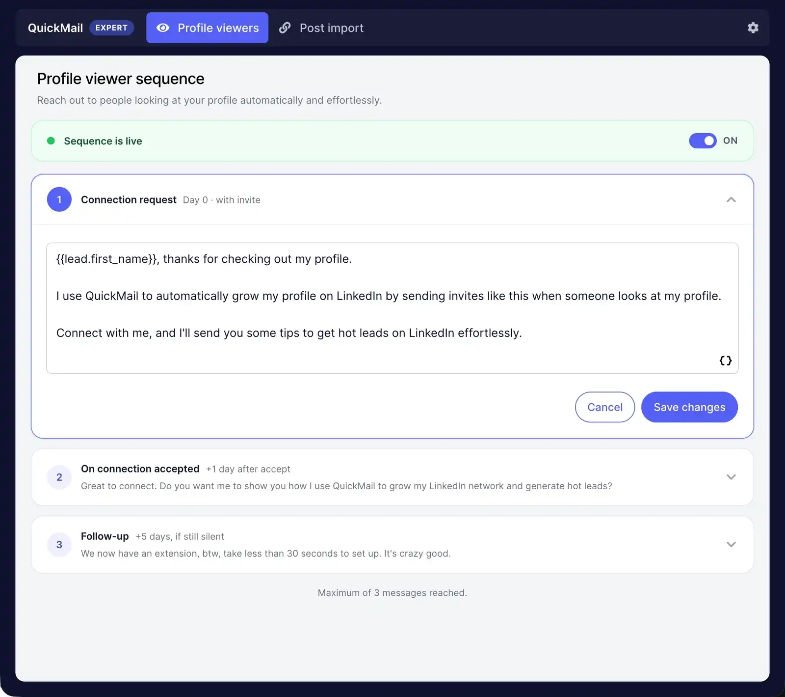Collapse the Connection request step
Viewport: 785px width, 697px height.
click(731, 199)
